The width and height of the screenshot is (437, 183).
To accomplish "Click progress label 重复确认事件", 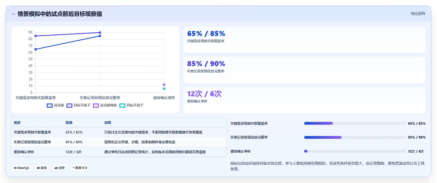I will point(240,151).
